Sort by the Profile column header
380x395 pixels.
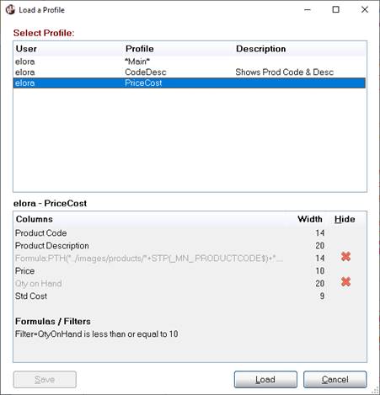(x=140, y=49)
